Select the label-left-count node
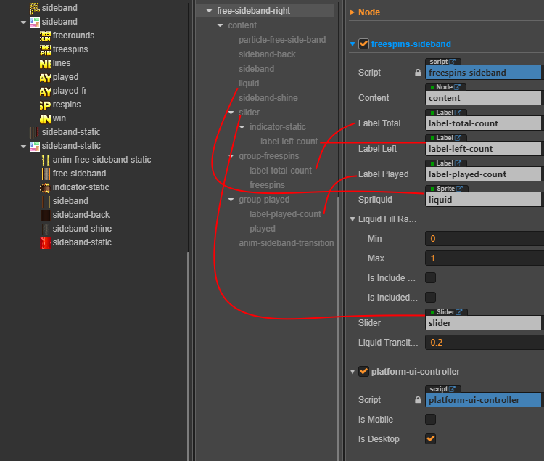The image size is (544, 461). [x=289, y=142]
